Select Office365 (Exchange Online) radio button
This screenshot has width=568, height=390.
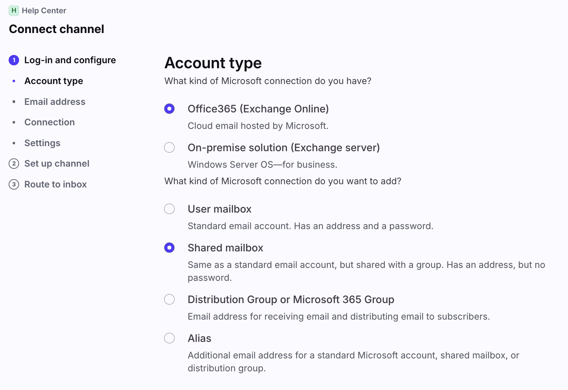tap(169, 108)
